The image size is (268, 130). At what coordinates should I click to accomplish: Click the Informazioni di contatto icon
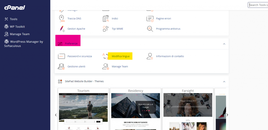150,56
